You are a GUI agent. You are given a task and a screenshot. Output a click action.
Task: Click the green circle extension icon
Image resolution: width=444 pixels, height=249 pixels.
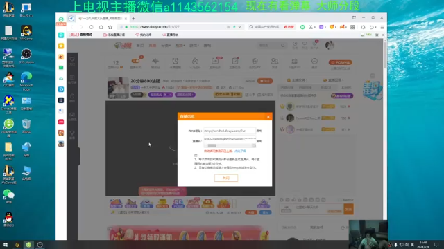(302, 27)
